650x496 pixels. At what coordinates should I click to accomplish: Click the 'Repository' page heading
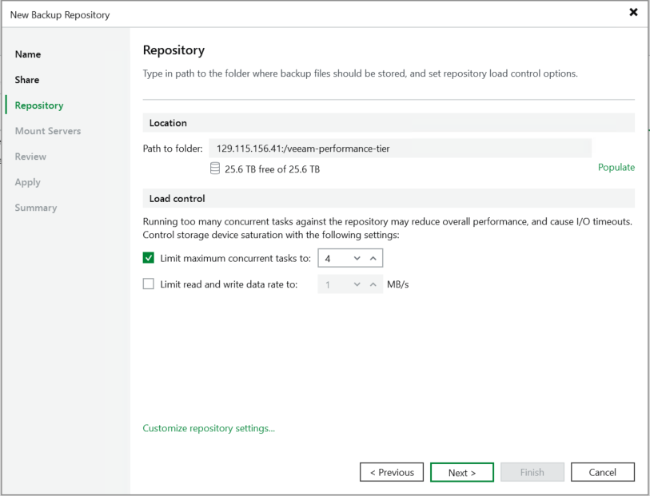[173, 50]
